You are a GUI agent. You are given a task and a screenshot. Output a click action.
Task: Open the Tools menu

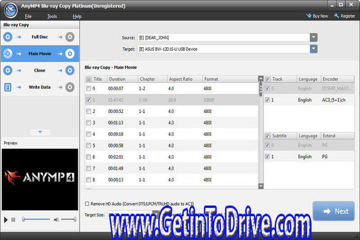[x=52, y=16]
